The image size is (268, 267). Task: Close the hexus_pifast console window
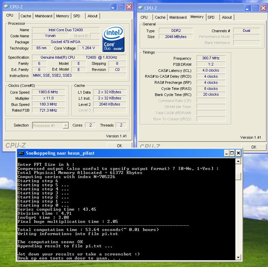238,153
